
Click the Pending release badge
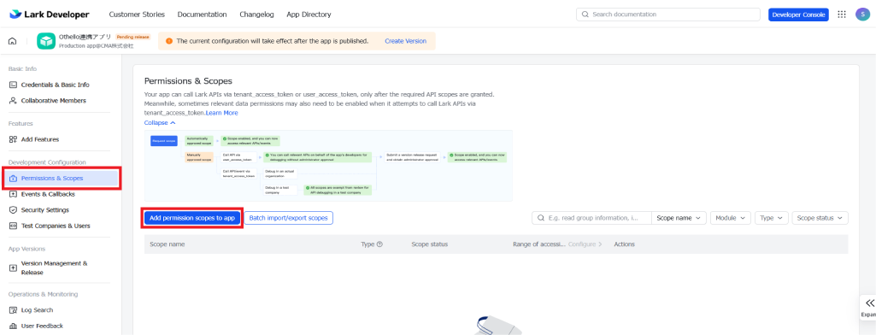pos(133,37)
